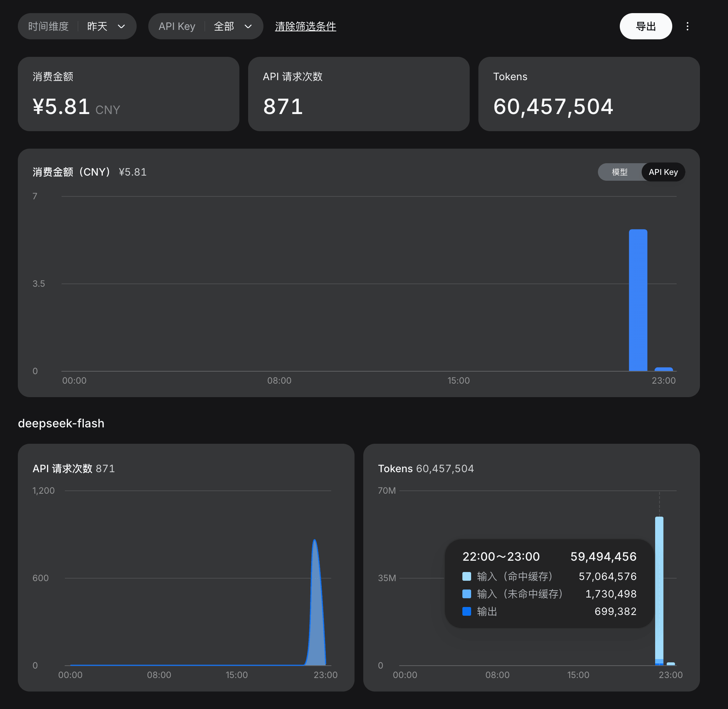Open the API Key 全部 filter dropdown
This screenshot has width=728, height=709.
point(206,26)
